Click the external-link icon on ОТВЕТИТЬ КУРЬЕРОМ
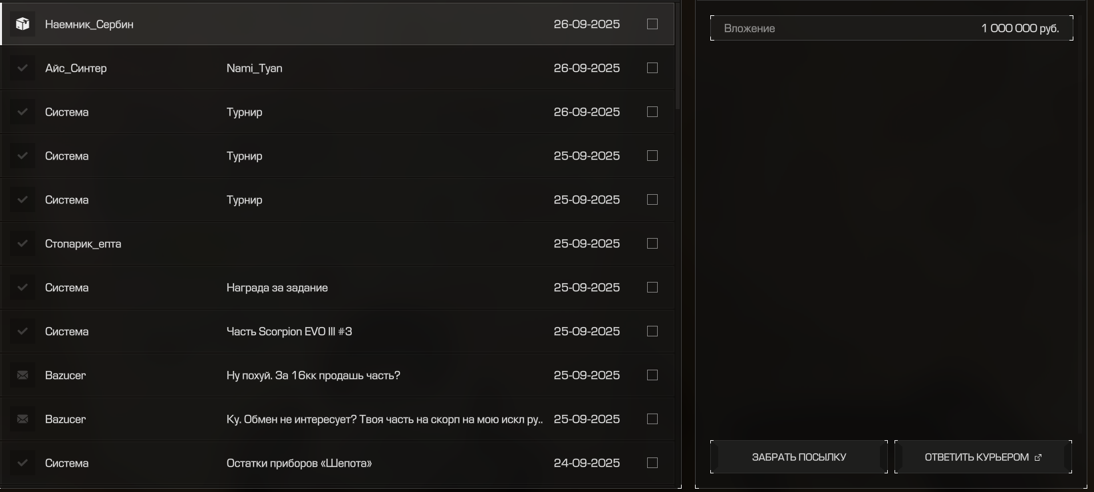 point(1037,457)
